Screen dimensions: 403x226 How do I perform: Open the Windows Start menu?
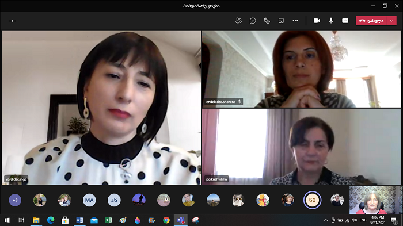point(7,220)
